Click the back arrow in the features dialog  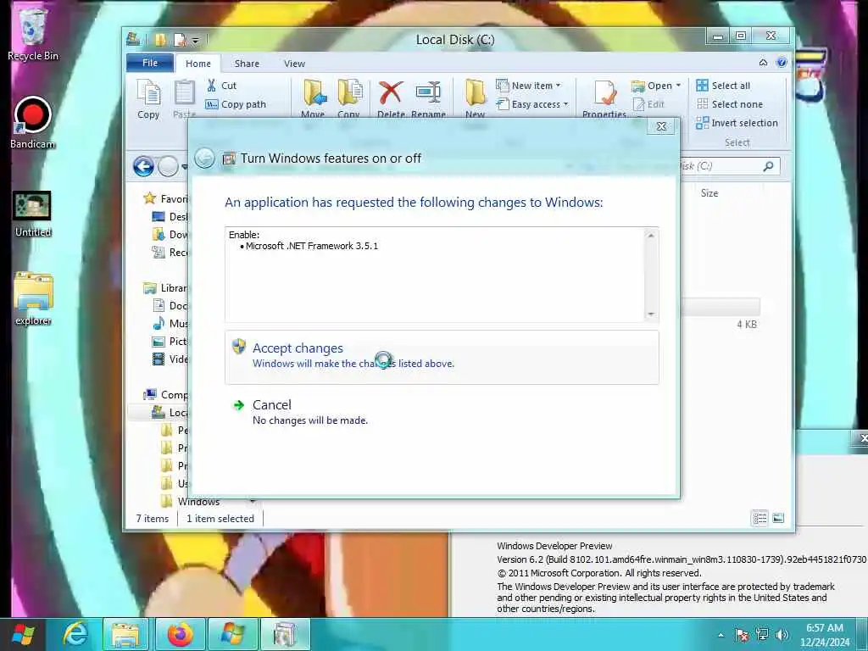click(204, 159)
